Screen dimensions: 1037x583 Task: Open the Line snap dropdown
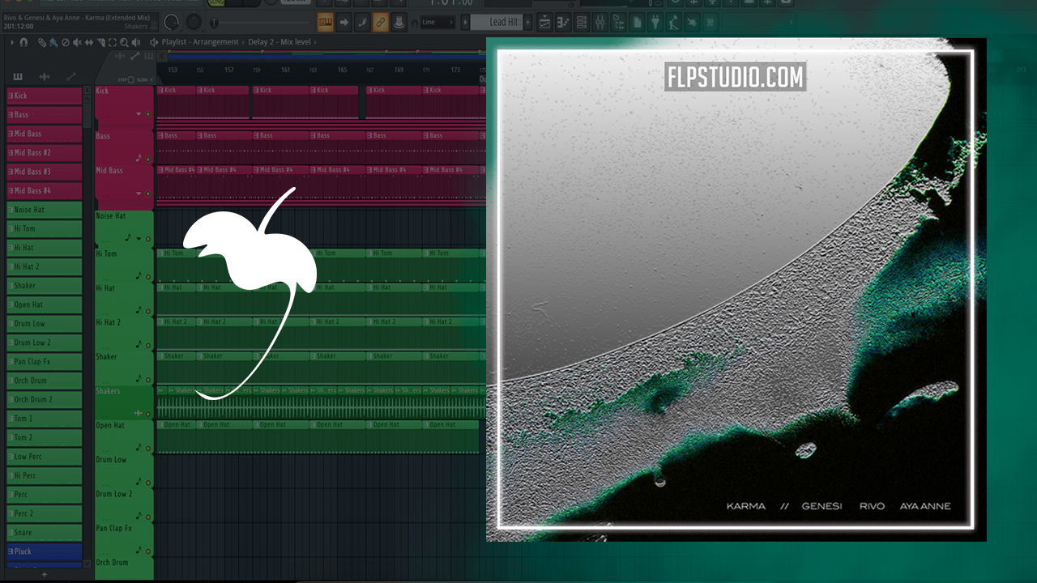(x=438, y=23)
